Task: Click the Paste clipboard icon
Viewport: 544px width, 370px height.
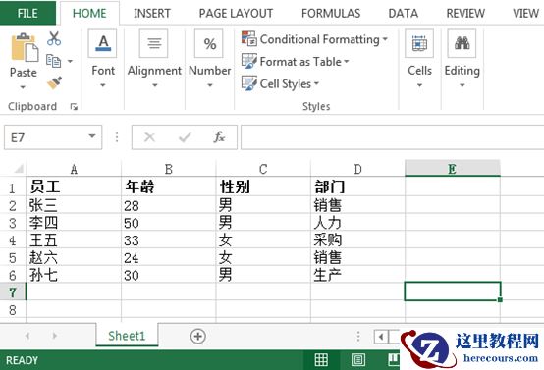Action: (x=25, y=48)
